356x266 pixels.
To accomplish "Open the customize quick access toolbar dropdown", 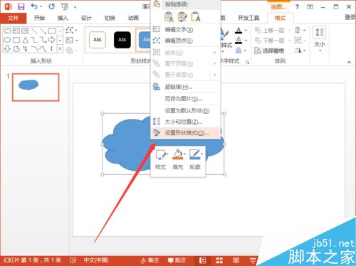I will pyautogui.click(x=75, y=7).
